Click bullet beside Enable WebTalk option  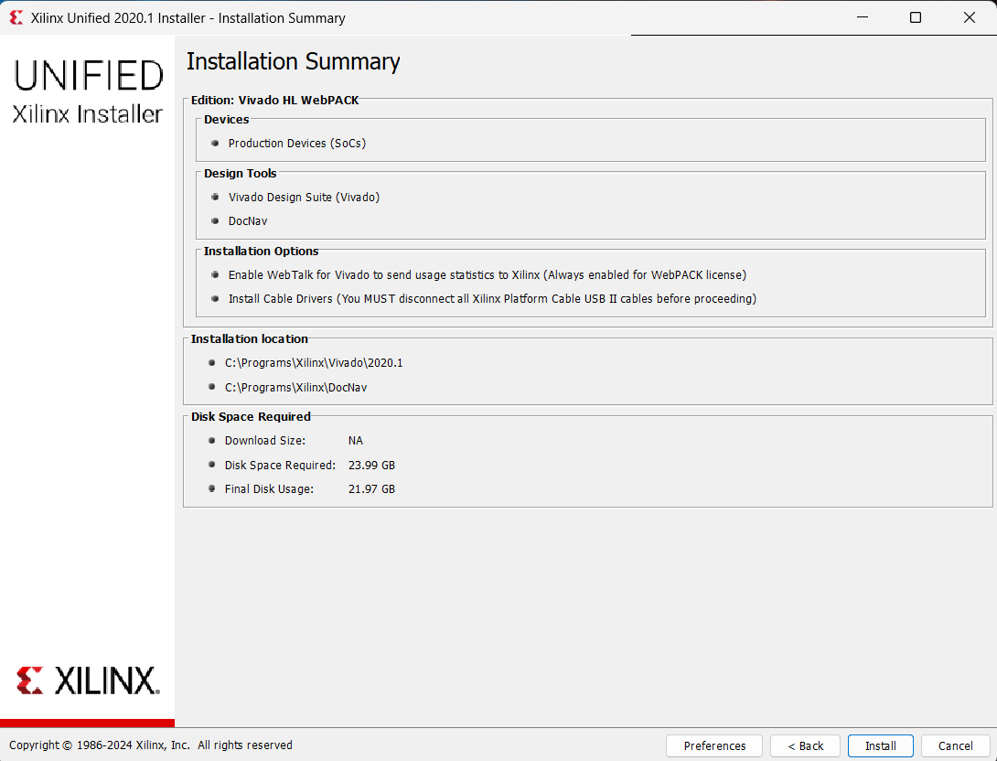pyautogui.click(x=216, y=275)
